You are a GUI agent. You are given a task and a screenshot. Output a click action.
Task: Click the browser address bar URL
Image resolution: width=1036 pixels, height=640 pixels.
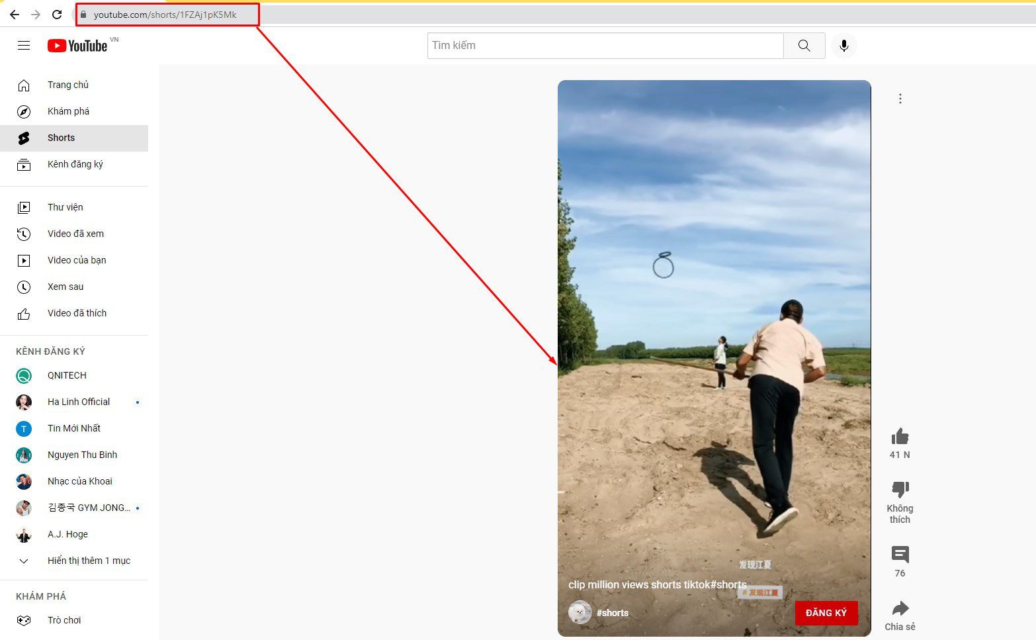[165, 15]
